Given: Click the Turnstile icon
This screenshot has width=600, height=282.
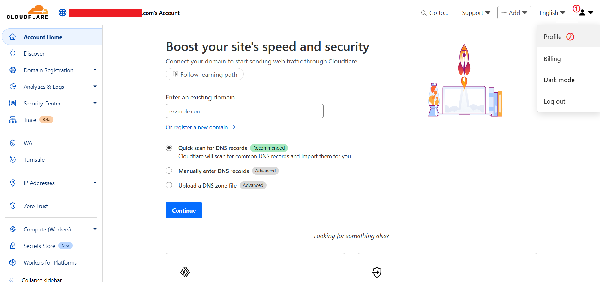Looking at the screenshot, I should click(13, 159).
